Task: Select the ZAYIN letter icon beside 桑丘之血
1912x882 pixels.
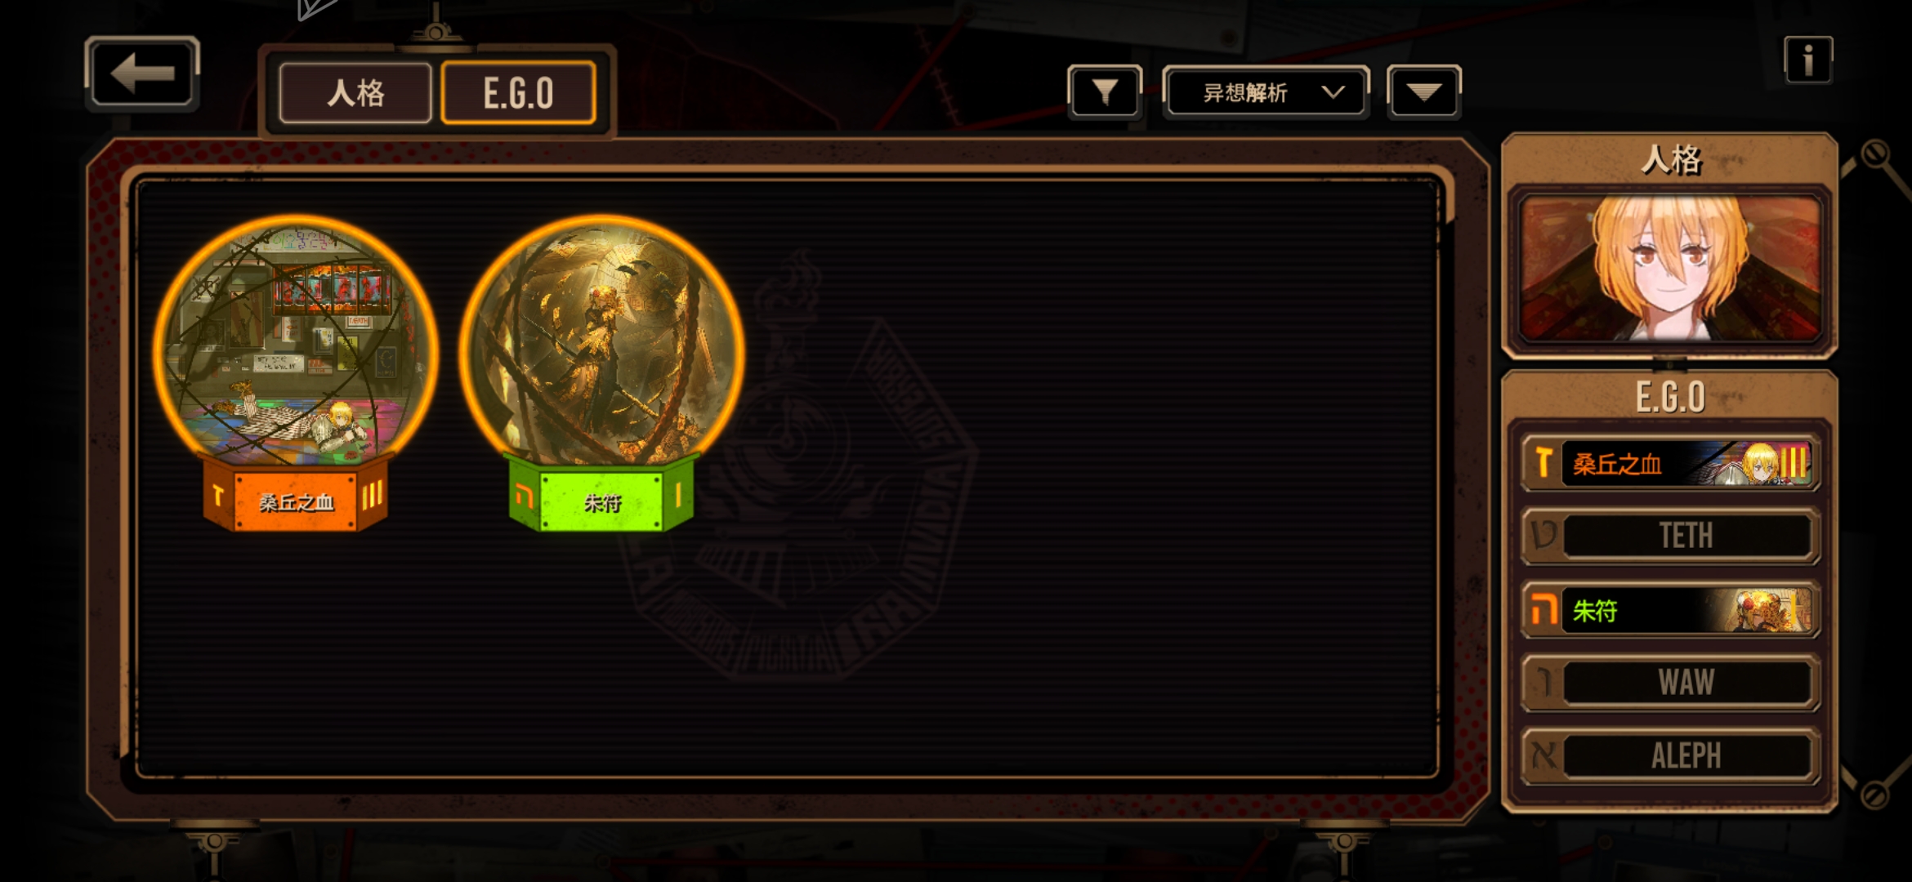Action: [1543, 463]
